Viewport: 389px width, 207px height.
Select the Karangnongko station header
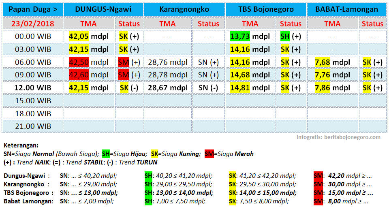[184, 9]
